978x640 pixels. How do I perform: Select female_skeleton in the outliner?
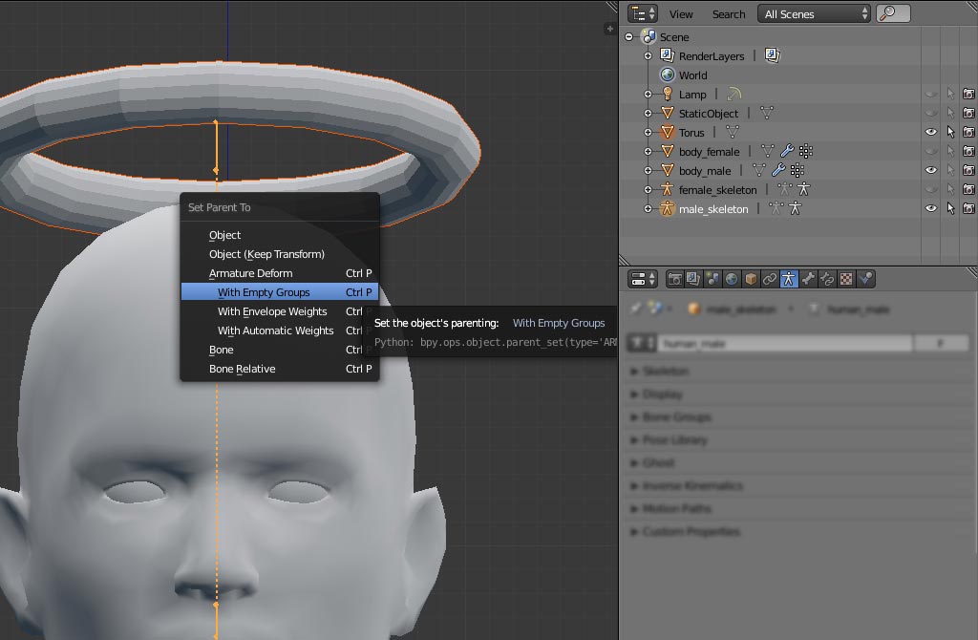[x=717, y=190]
